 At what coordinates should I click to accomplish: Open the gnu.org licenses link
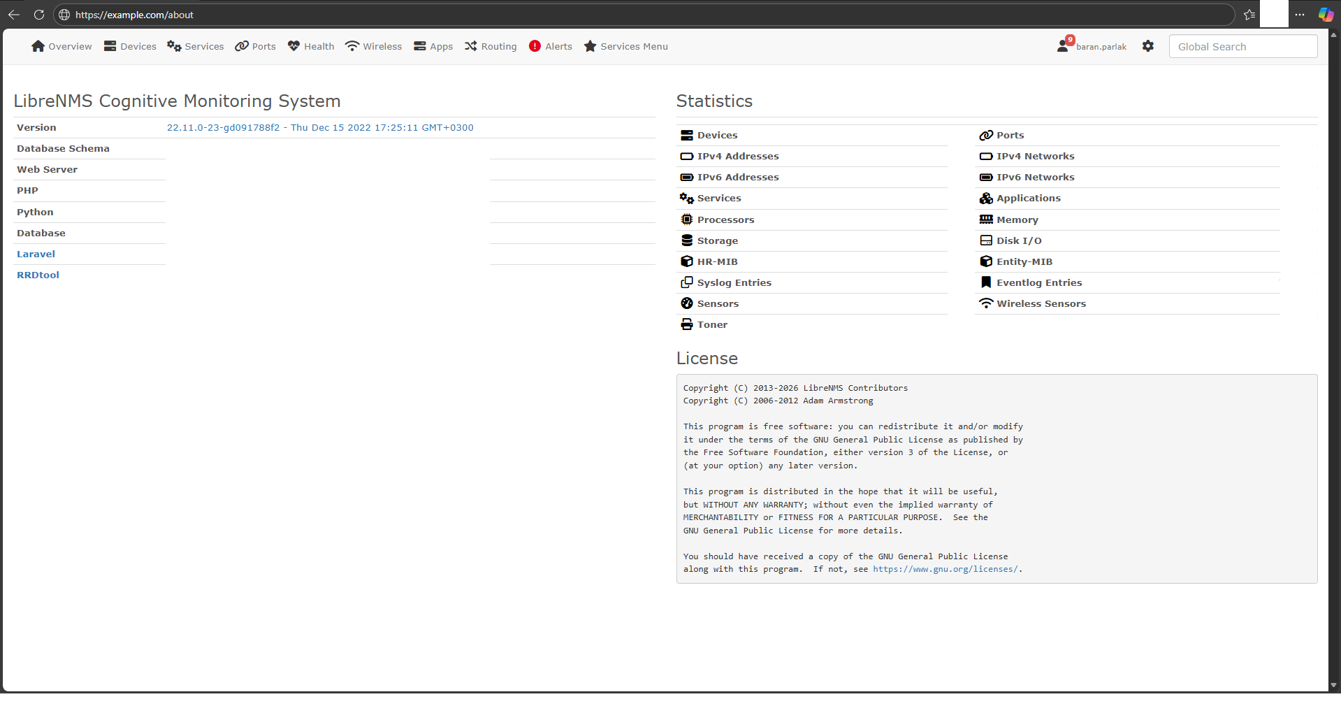point(945,569)
